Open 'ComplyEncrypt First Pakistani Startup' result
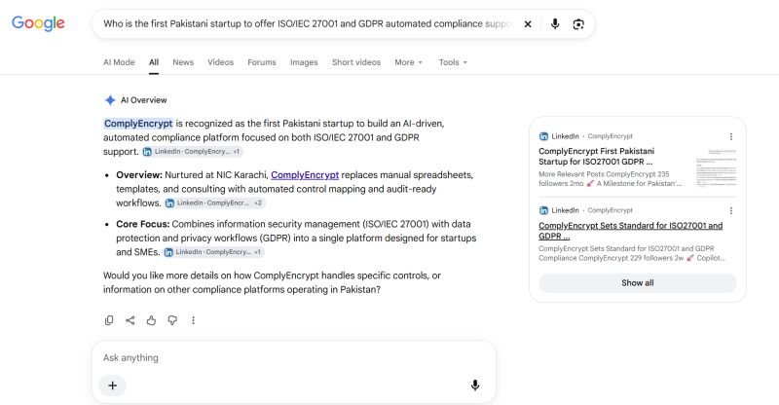779x405 pixels. pos(596,156)
